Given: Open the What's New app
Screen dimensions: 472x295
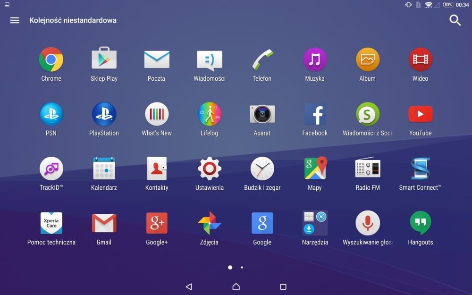Looking at the screenshot, I should click(157, 114).
